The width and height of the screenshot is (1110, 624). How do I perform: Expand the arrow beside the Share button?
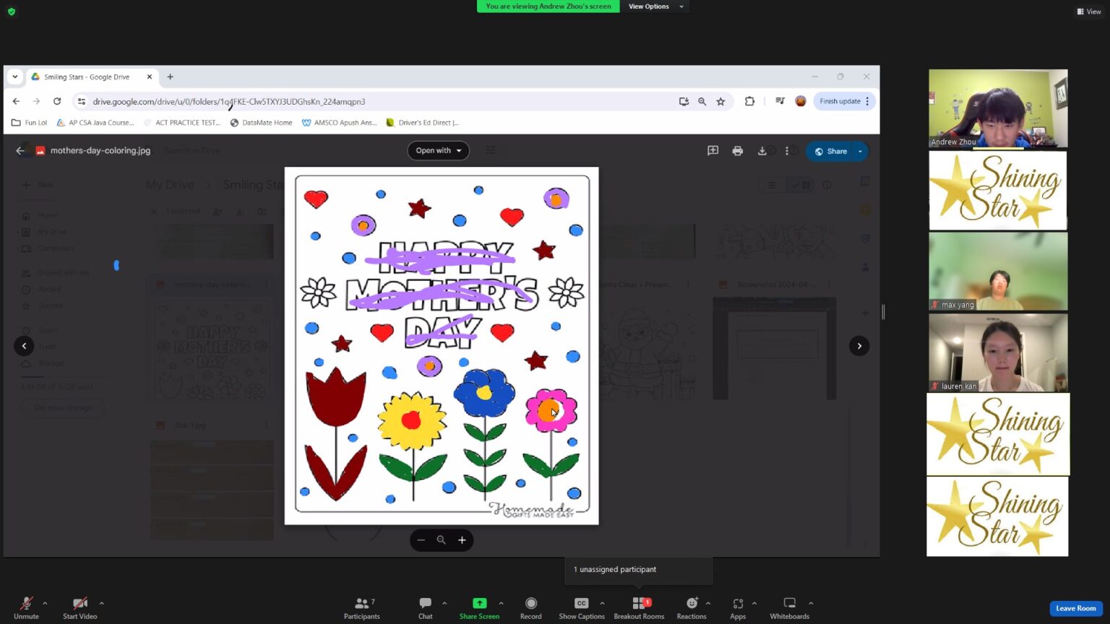[860, 151]
